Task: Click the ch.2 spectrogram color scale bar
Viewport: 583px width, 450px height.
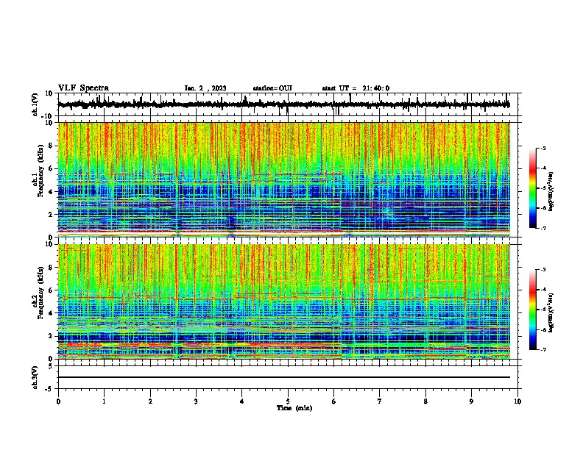Action: coord(532,310)
